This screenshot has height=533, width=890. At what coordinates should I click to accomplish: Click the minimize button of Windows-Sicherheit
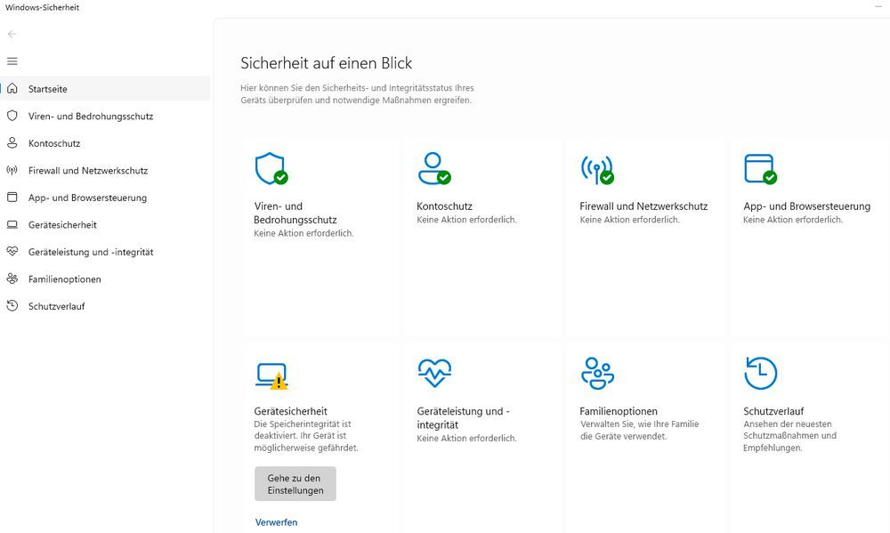tap(878, 6)
